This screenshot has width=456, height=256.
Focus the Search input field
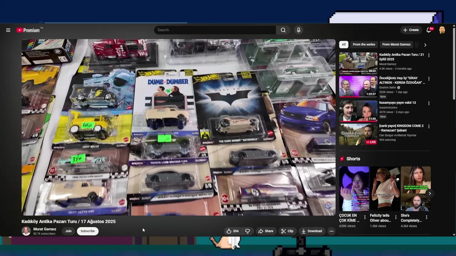click(x=215, y=30)
